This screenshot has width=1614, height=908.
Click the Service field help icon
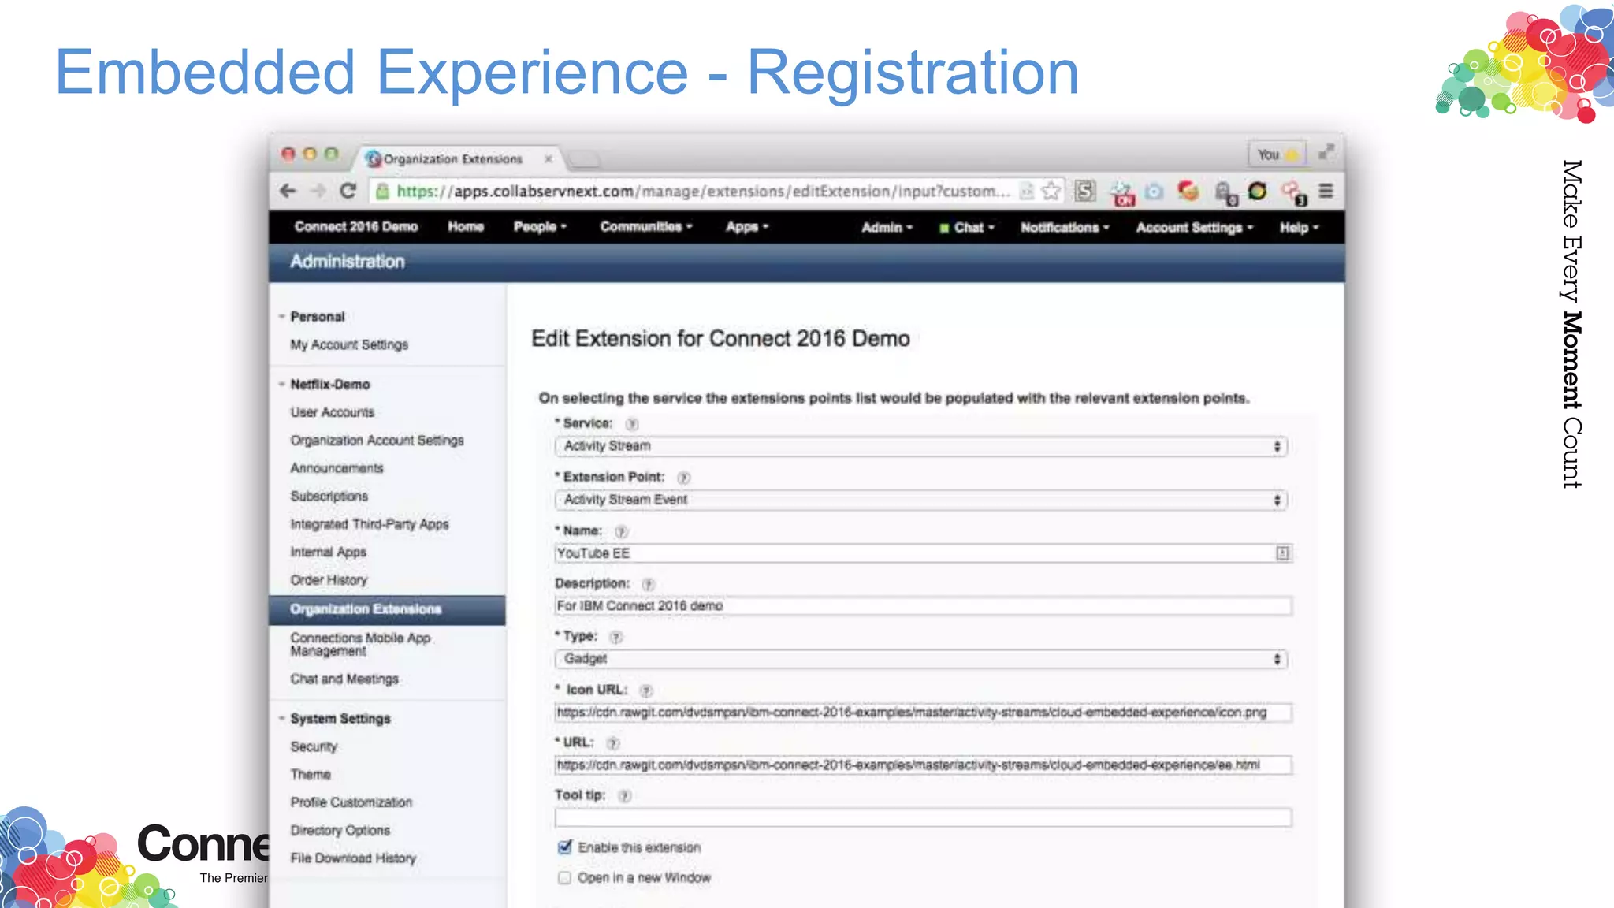(x=631, y=424)
